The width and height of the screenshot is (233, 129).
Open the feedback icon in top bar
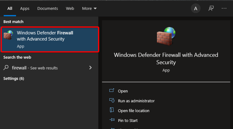[211, 9]
